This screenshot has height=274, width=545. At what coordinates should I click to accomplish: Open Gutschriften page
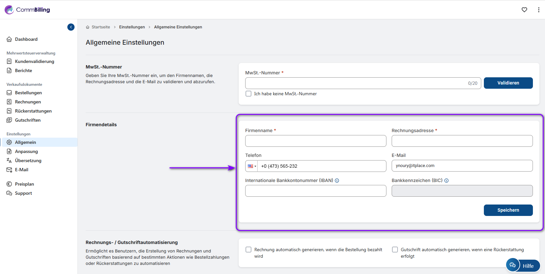(28, 120)
